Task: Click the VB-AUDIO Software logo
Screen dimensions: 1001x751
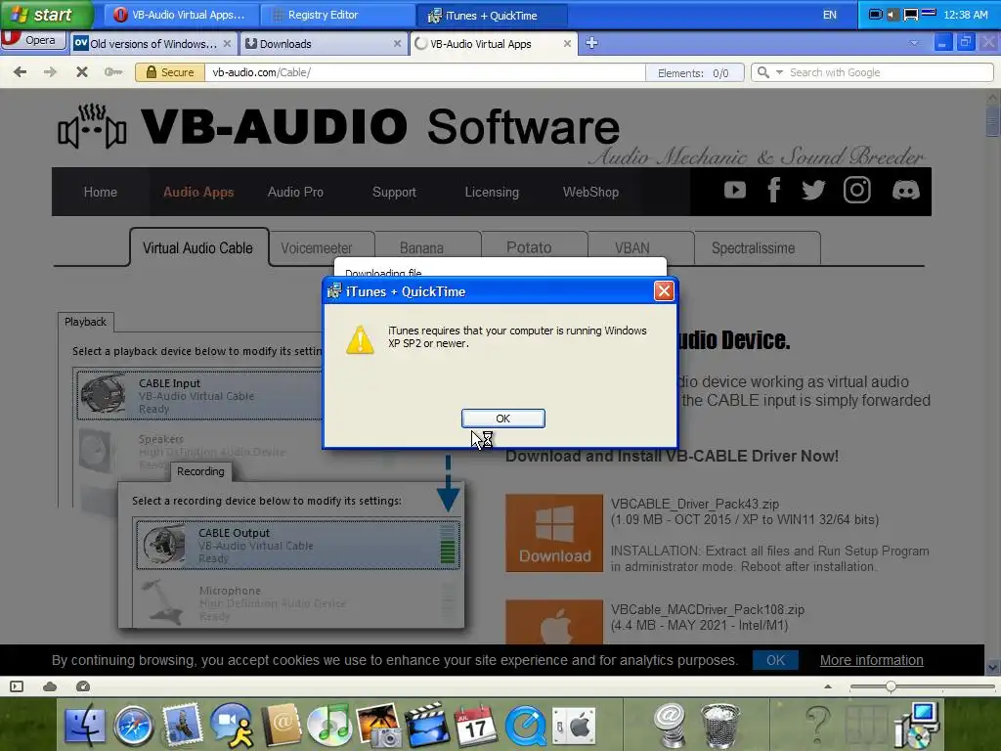Action: 338,126
